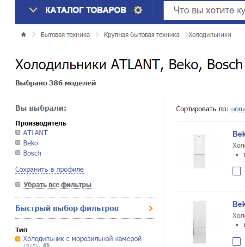
Task: Click the Bosch manufacturer link
Action: 32,153
